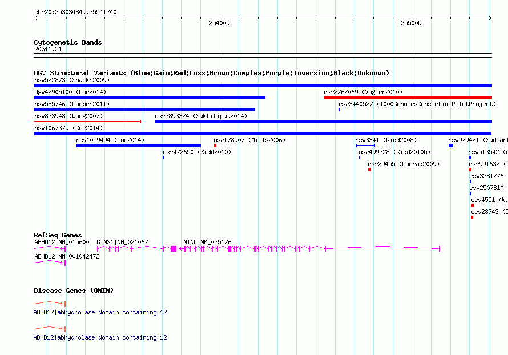Click the Cytogenetic Bands track title
Viewport: 508px width, 355px height.
(68, 42)
